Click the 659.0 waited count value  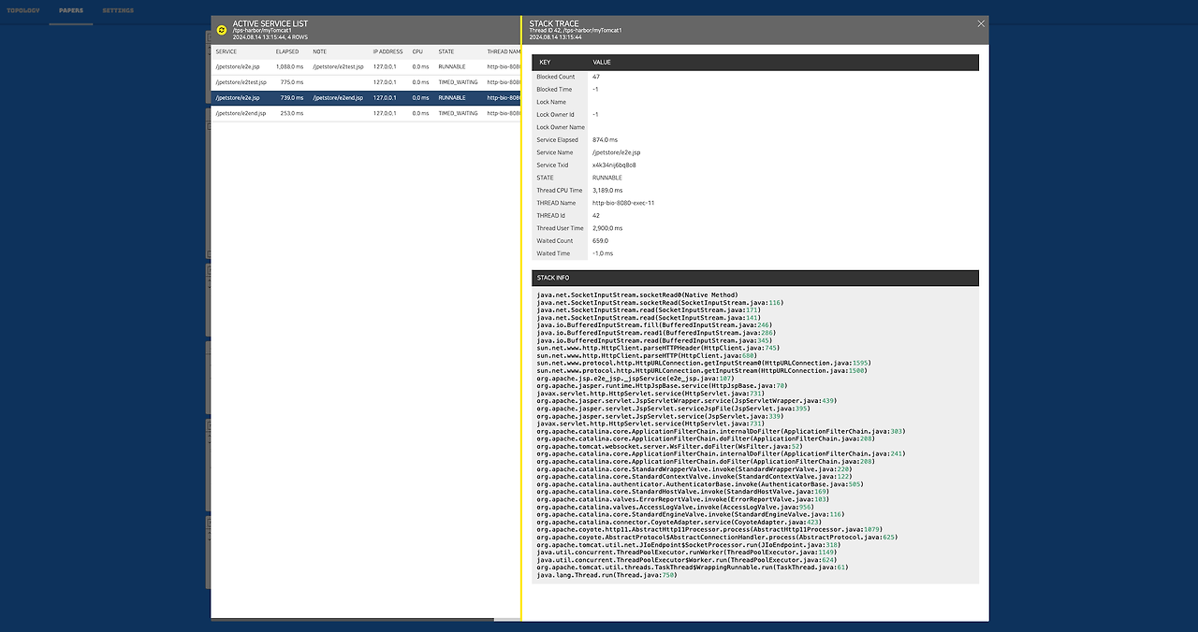point(601,240)
